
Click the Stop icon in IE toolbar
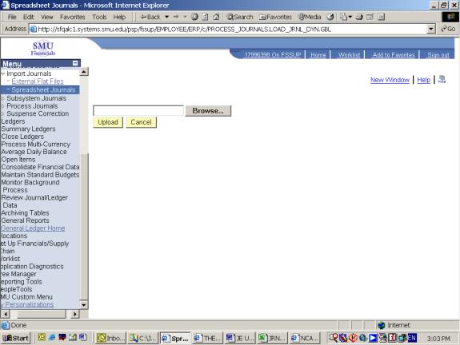point(194,17)
